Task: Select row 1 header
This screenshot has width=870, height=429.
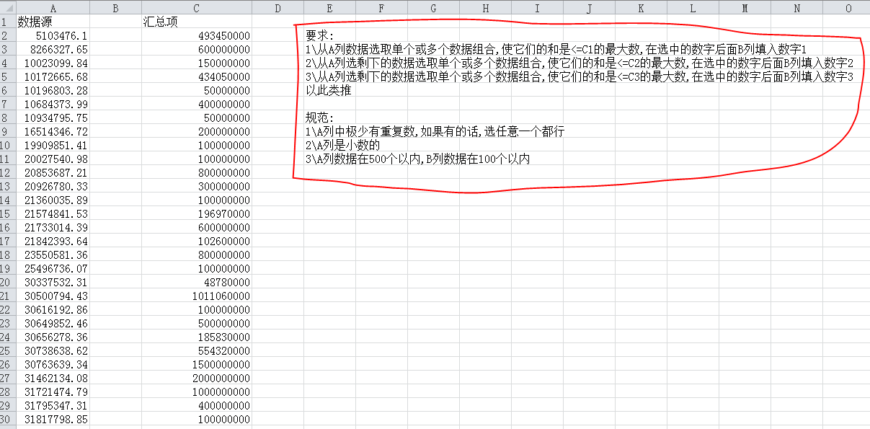Action: click(x=7, y=22)
